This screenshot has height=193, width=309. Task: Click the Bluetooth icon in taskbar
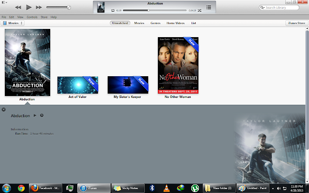[152, 188]
